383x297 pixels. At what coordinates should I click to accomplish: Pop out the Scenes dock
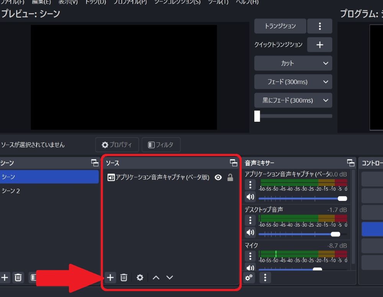(95, 163)
